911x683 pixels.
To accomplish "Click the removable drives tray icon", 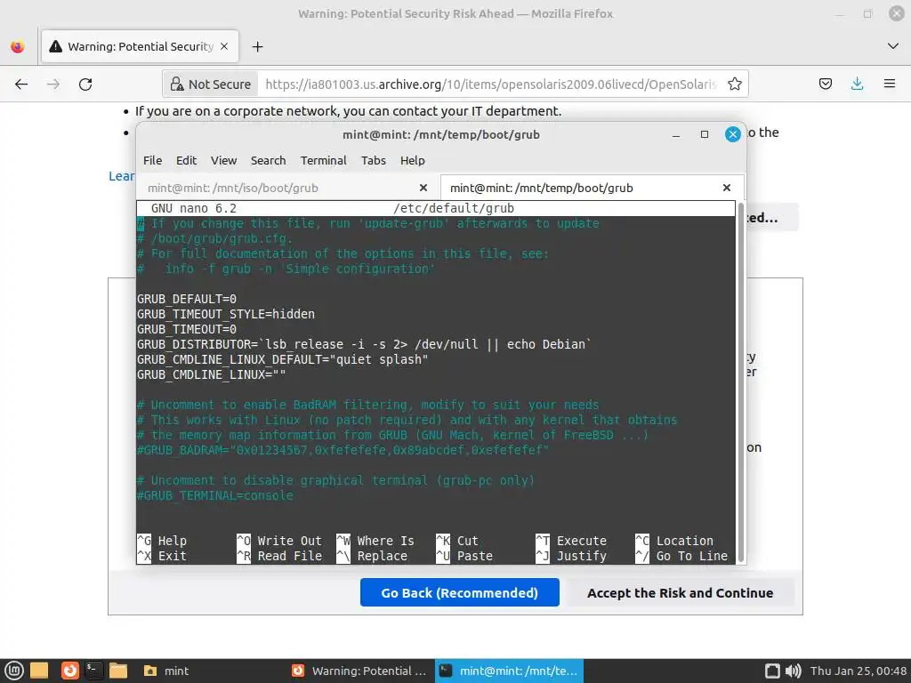I will pos(772,671).
